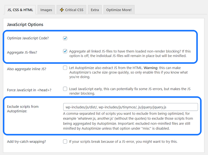Image resolution: width=208 pixels, height=155 pixels.
Task: Click the 'Aggregate JS-files?' label
Action: [22, 52]
